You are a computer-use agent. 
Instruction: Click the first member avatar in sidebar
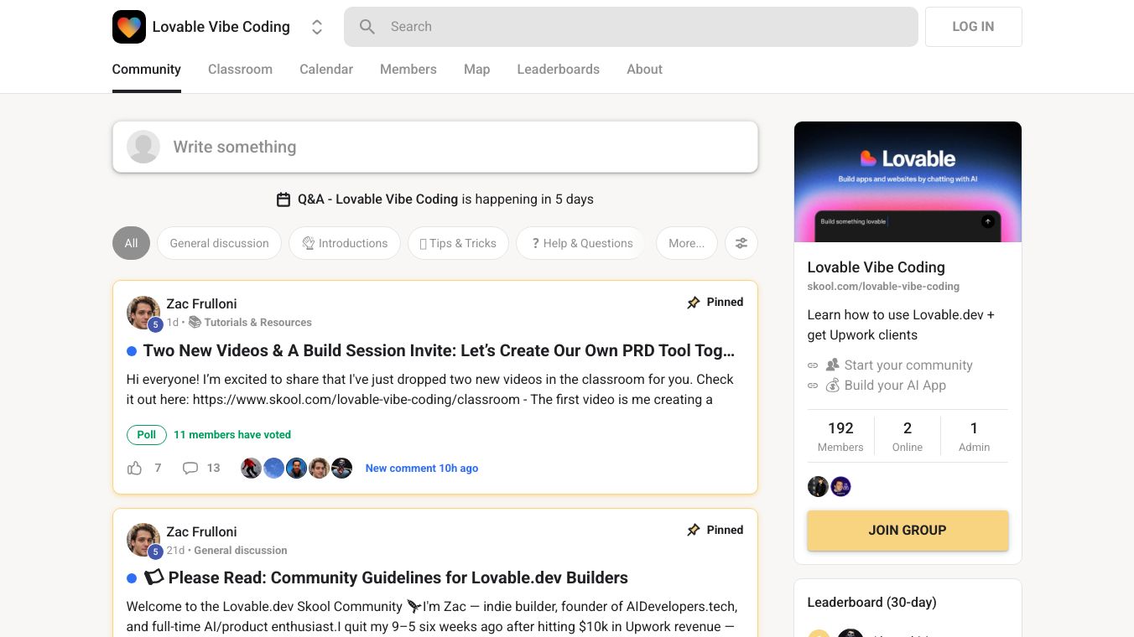[x=818, y=487]
